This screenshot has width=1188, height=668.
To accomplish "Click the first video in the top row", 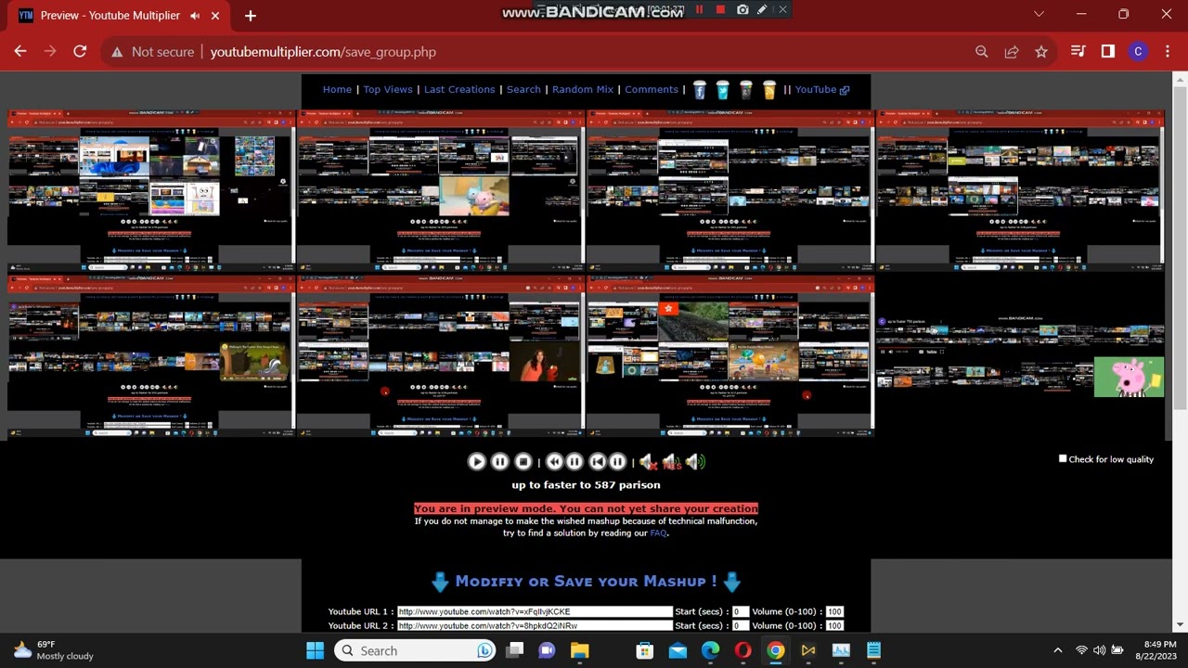I will (x=150, y=190).
